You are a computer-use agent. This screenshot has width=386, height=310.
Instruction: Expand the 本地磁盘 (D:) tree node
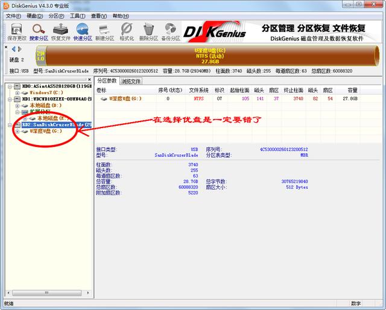[x=17, y=105]
